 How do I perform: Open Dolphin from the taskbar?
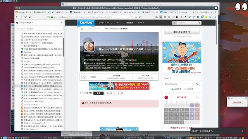click(x=25, y=138)
